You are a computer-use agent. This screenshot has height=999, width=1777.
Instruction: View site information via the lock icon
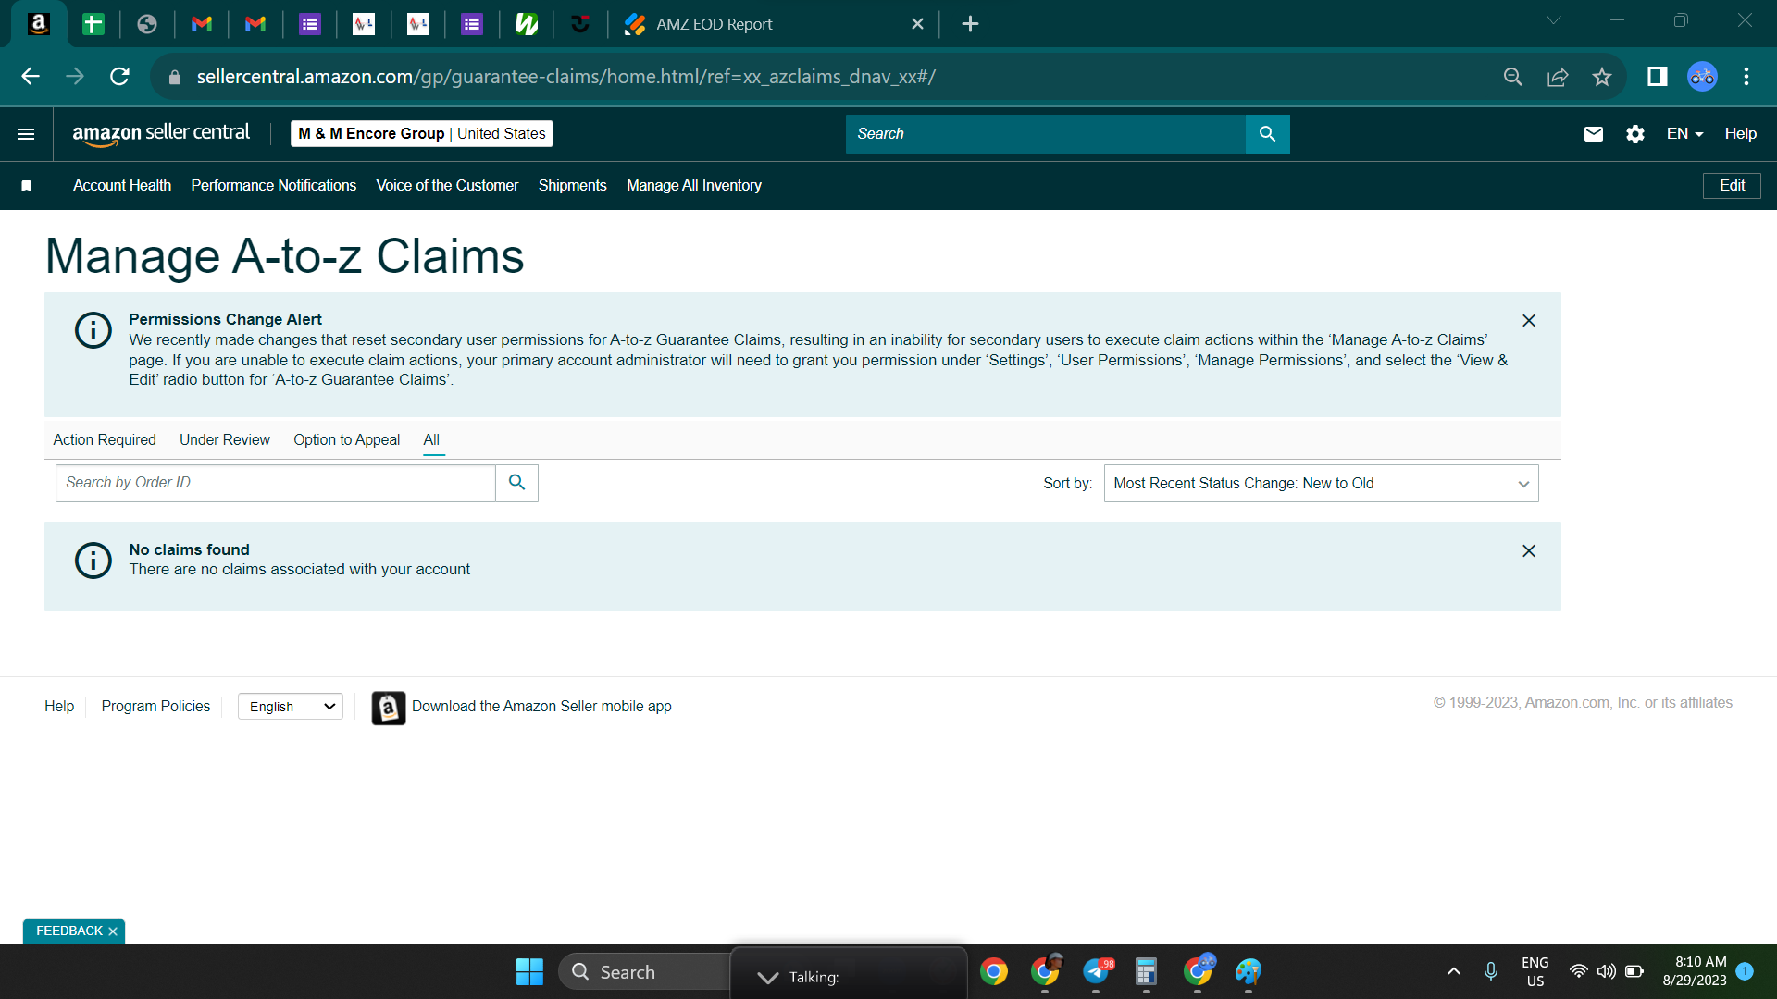(175, 78)
